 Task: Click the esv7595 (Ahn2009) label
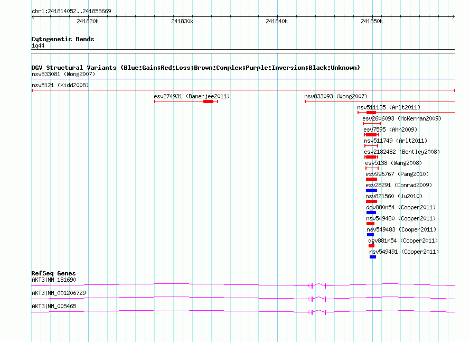(x=390, y=130)
